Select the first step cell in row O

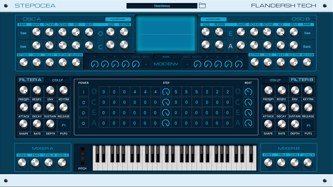click(x=104, y=92)
